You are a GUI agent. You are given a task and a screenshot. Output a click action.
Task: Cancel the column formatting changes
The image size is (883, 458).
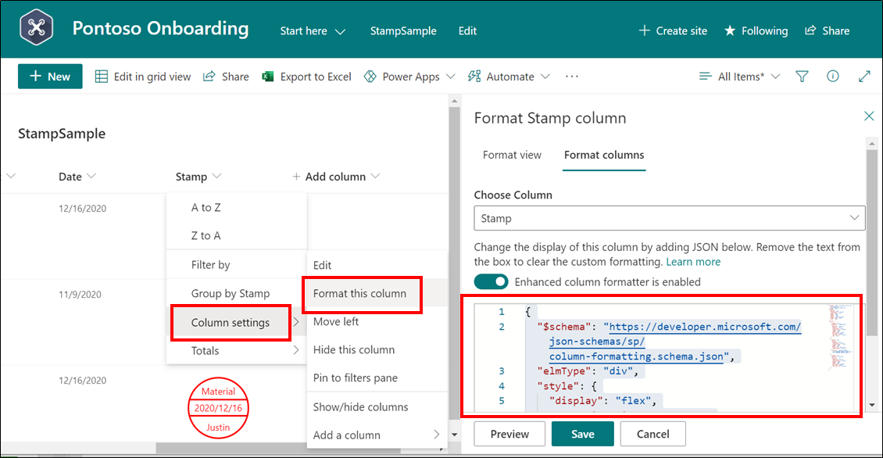coord(652,434)
